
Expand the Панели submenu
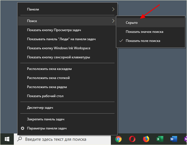point(67,9)
